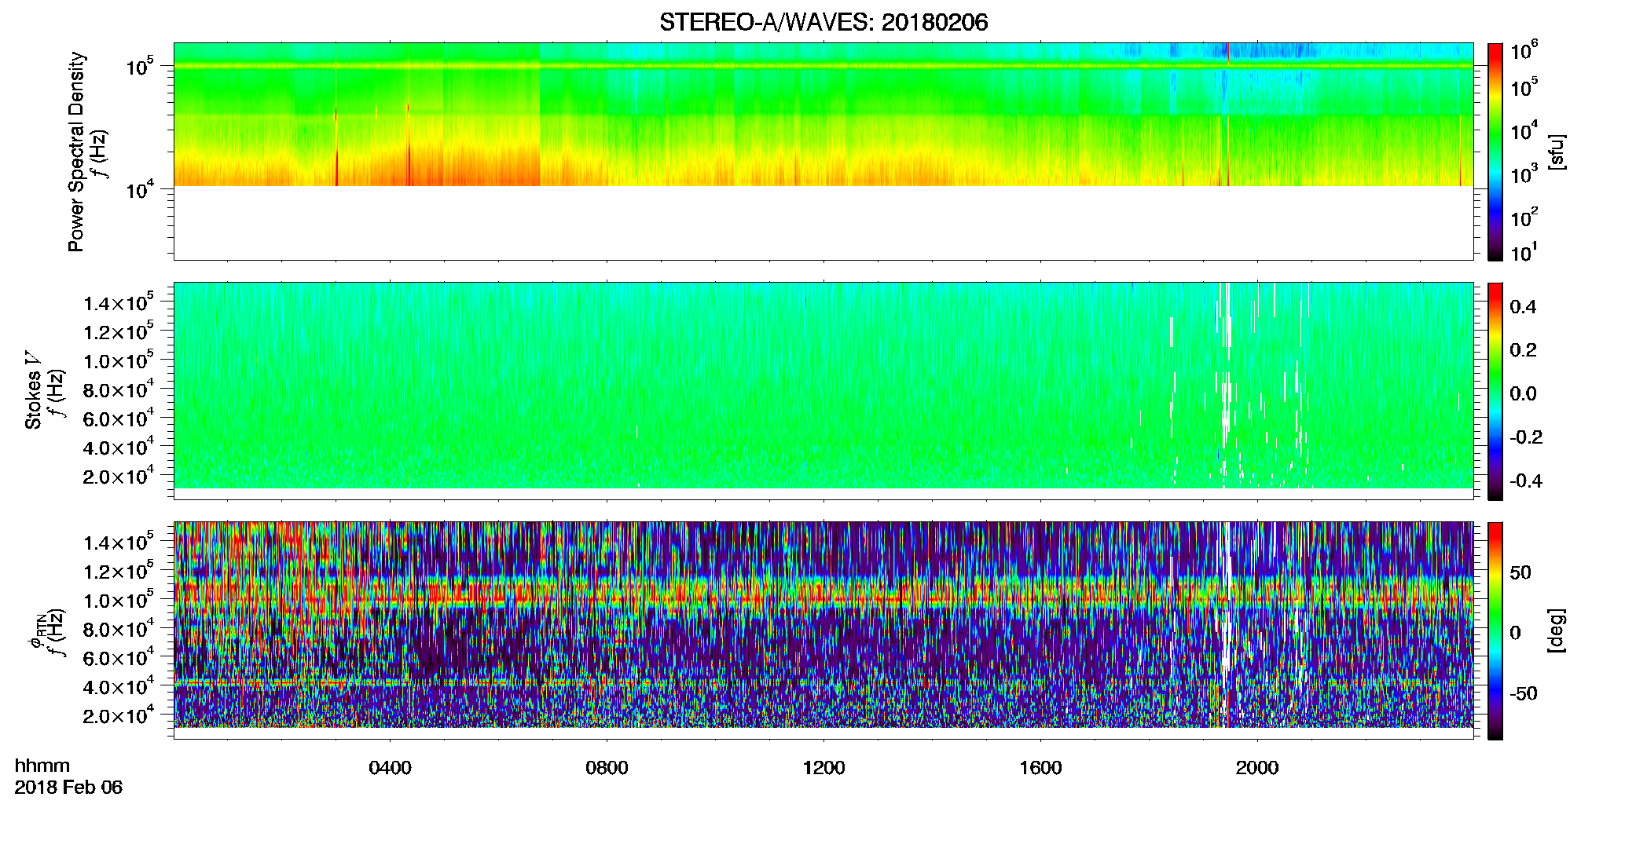Screen dimensions: 1647x848
Task: Click the [deg] unit label
Action: 1556,631
